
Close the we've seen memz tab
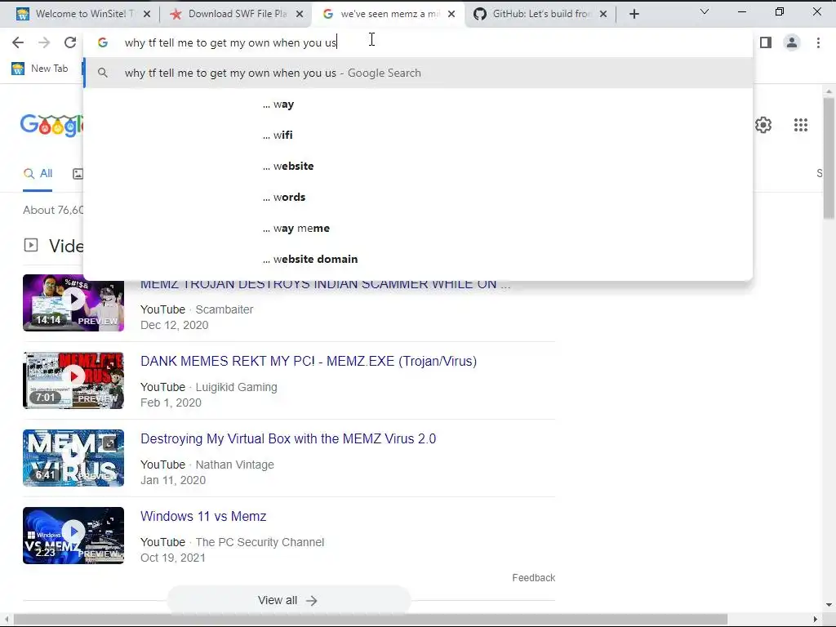pos(451,15)
